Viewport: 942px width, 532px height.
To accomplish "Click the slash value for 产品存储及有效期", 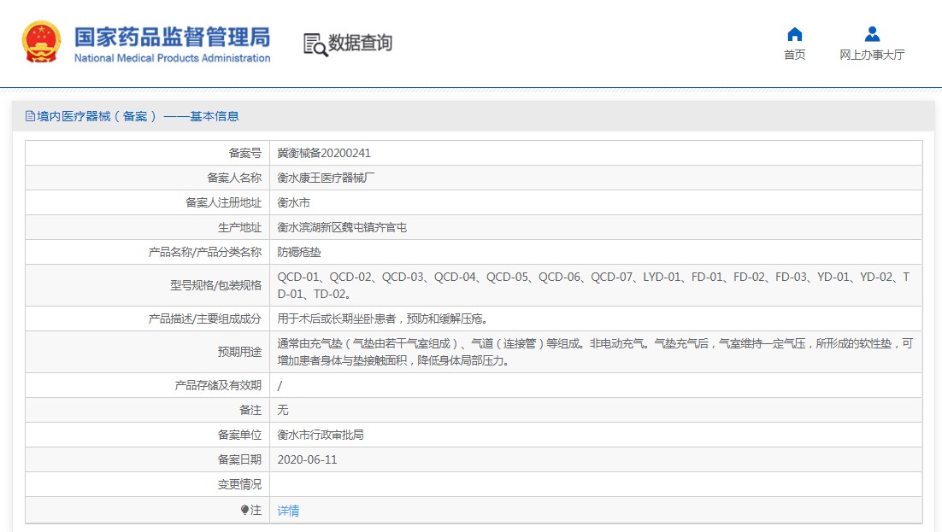I will coord(280,385).
